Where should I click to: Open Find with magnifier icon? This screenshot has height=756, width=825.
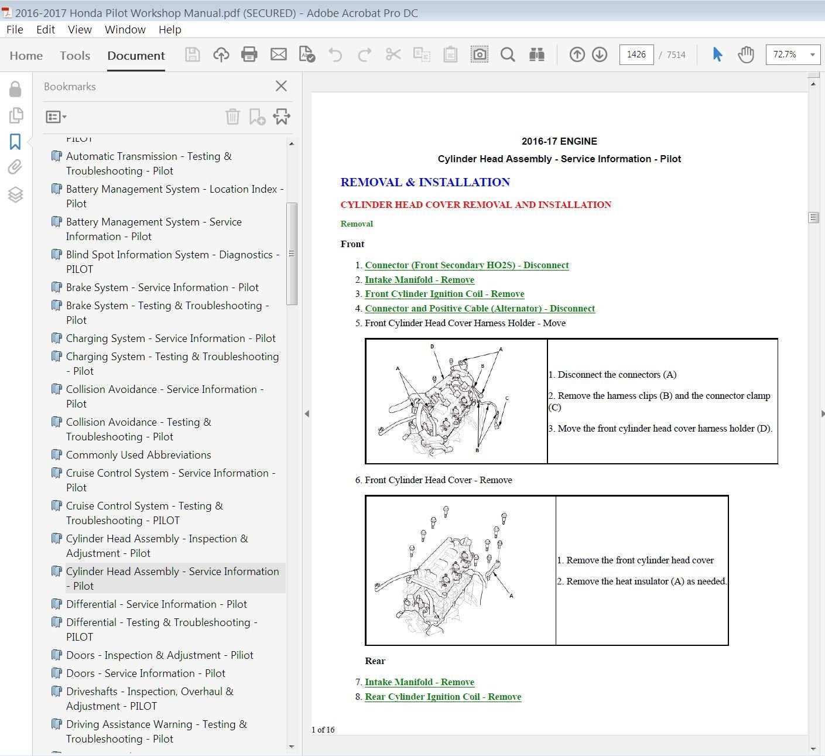[508, 54]
